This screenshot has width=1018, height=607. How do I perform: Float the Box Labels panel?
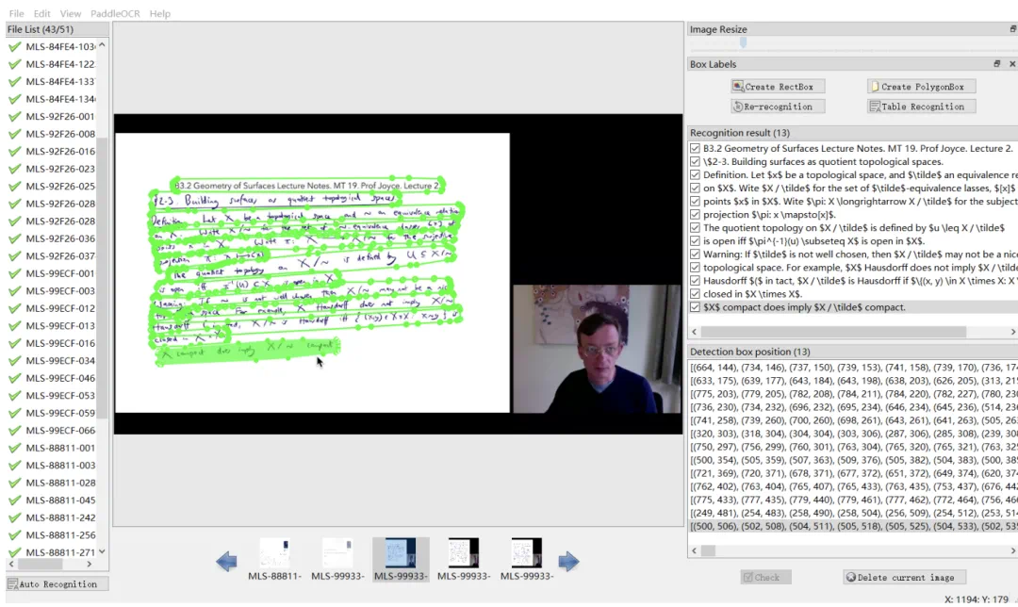997,64
